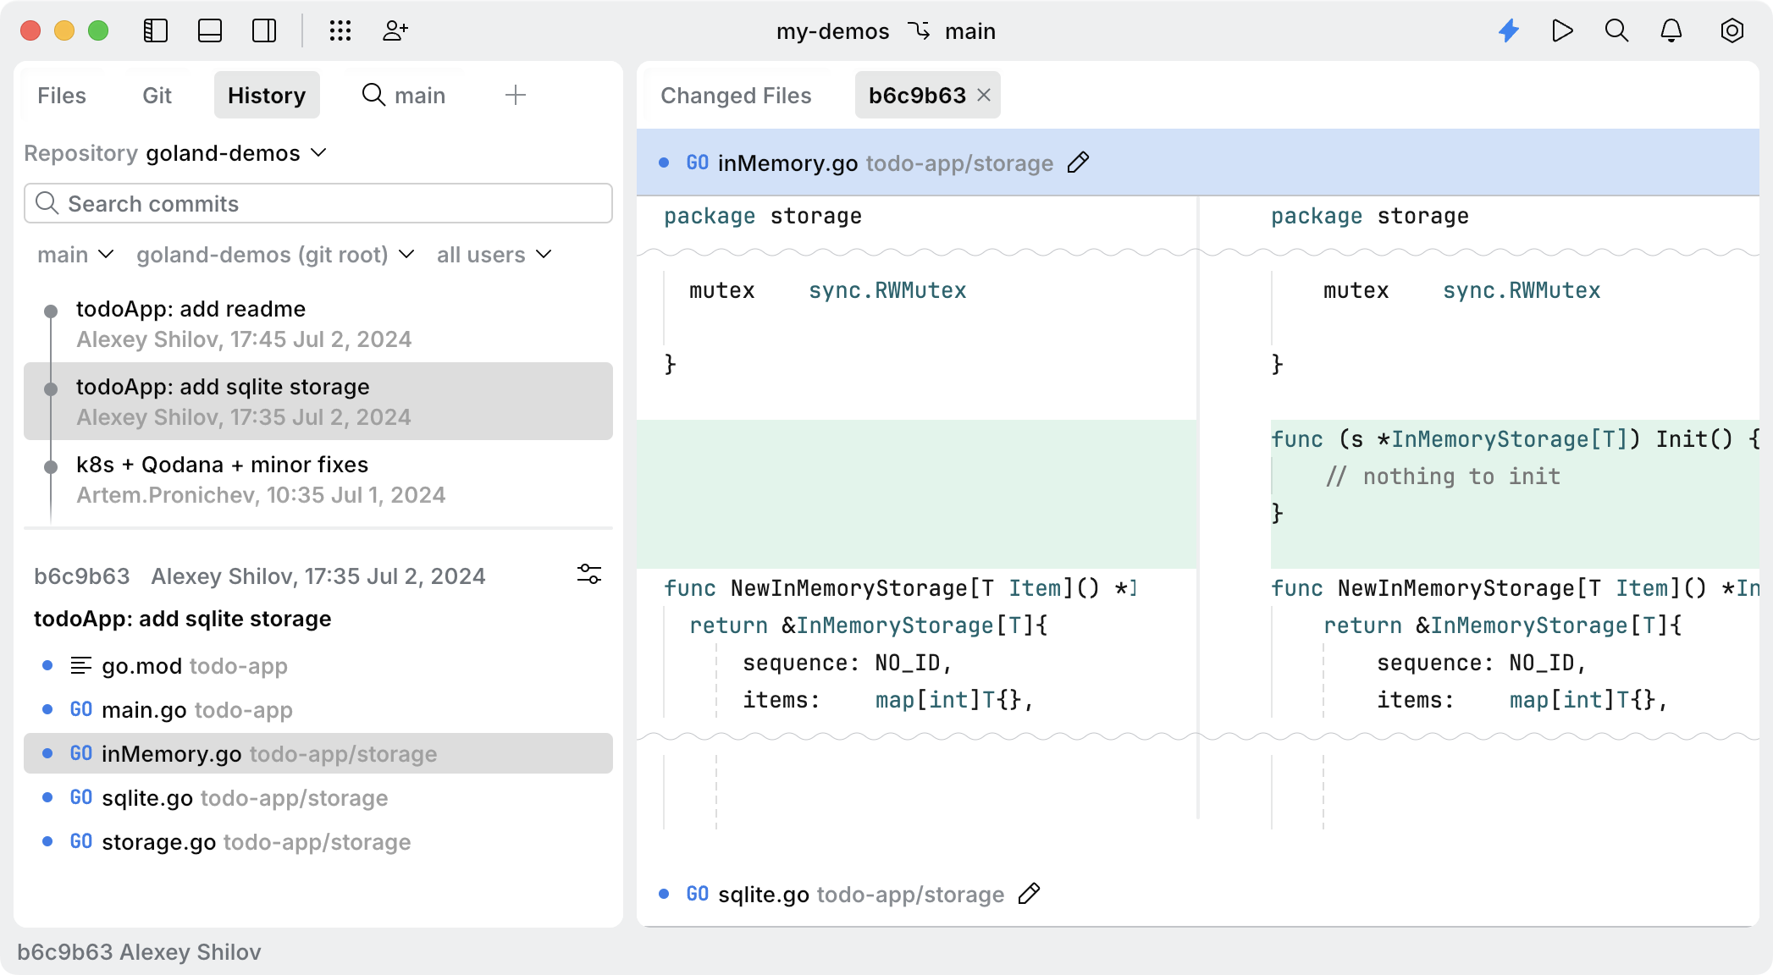The image size is (1773, 975).
Task: Open commit details options sliders icon
Action: pos(589,575)
